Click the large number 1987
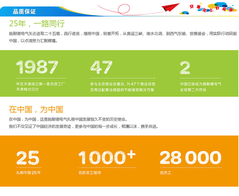 37,67
